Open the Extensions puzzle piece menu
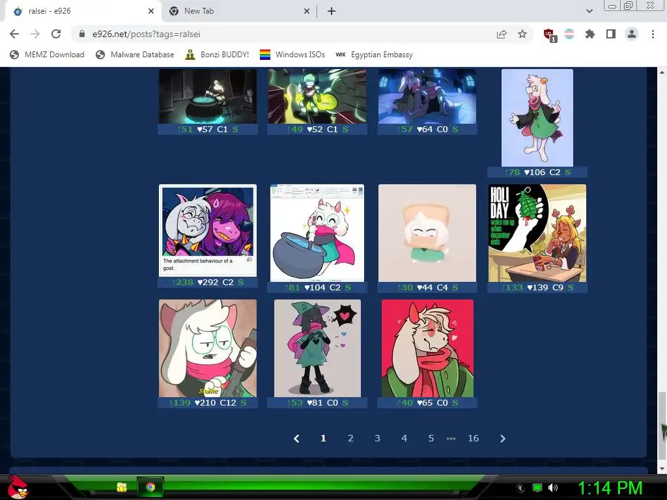 click(x=590, y=34)
